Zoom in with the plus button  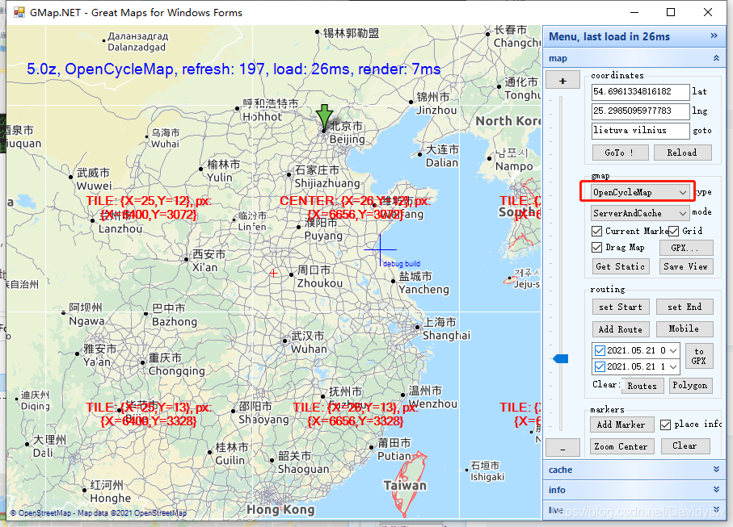pyautogui.click(x=562, y=81)
